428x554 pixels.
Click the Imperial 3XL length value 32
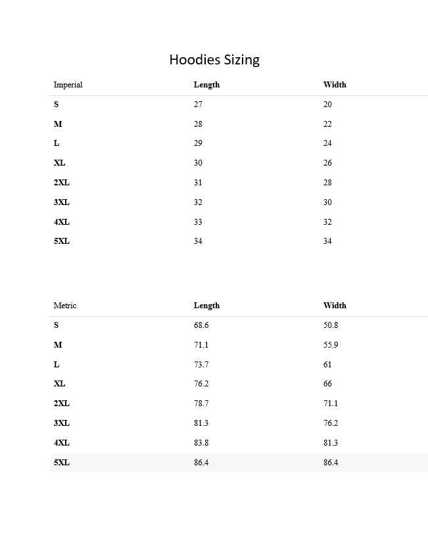click(198, 202)
